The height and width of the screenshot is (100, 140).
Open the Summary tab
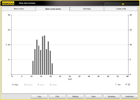(x=87, y=9)
